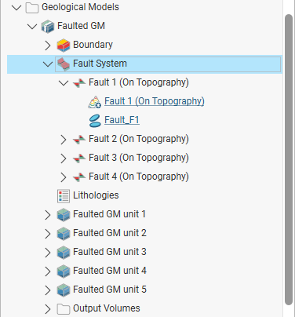This screenshot has height=317, width=295.
Task: Click the Output Volumes folder icon
Action: tap(64, 309)
